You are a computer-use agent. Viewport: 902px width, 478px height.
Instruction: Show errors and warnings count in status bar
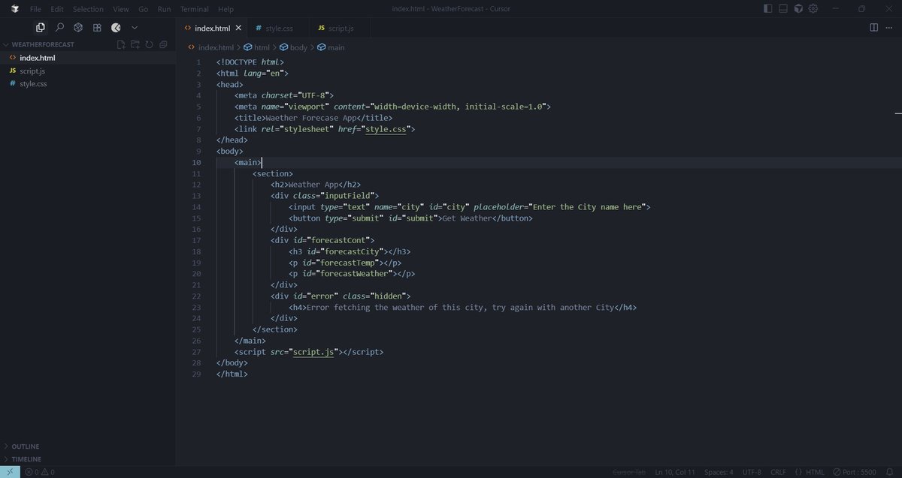[x=39, y=472]
